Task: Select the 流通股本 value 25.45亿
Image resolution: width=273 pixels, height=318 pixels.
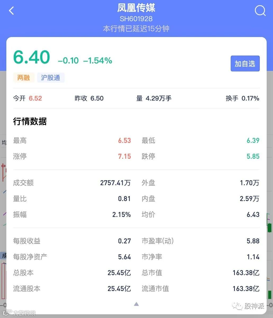Action: pyautogui.click(x=119, y=289)
